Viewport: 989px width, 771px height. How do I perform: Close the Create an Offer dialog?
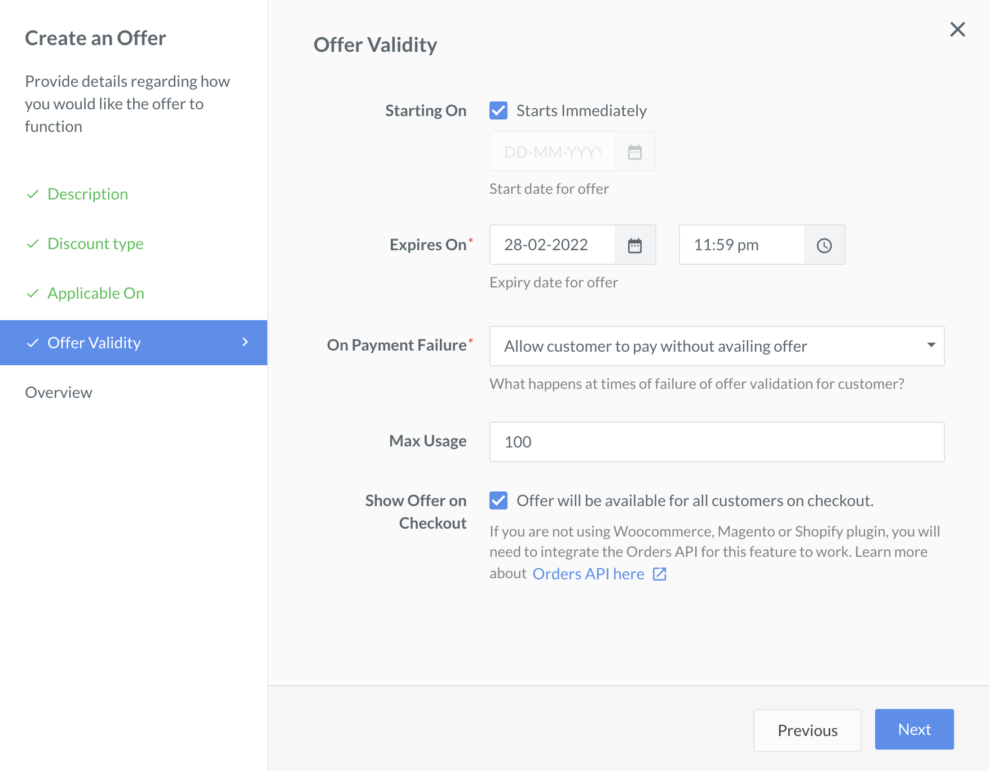pos(957,29)
